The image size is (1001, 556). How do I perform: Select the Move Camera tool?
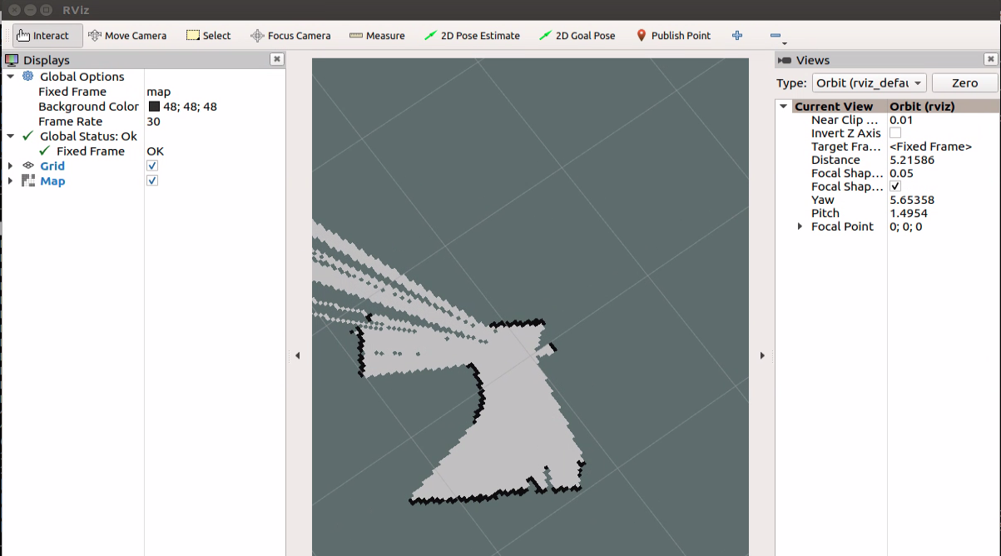127,36
